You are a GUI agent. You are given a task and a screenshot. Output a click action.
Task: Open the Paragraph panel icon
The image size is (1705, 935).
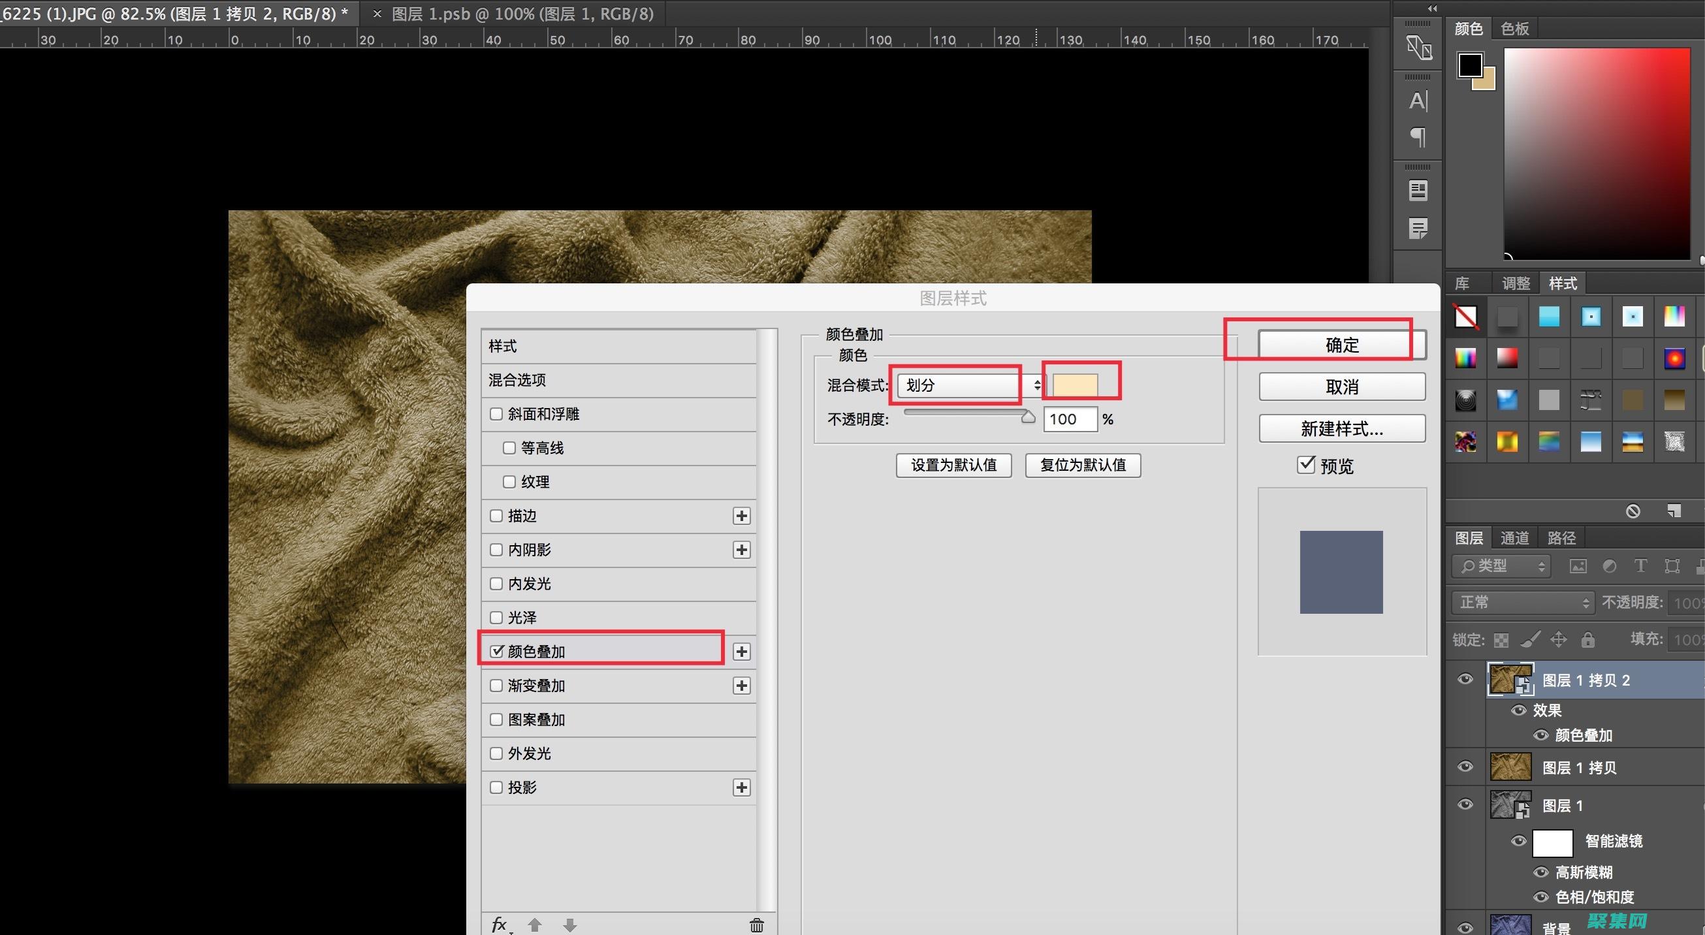[x=1418, y=137]
